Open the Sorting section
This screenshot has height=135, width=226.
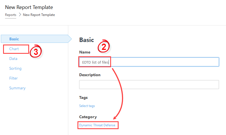click(15, 68)
